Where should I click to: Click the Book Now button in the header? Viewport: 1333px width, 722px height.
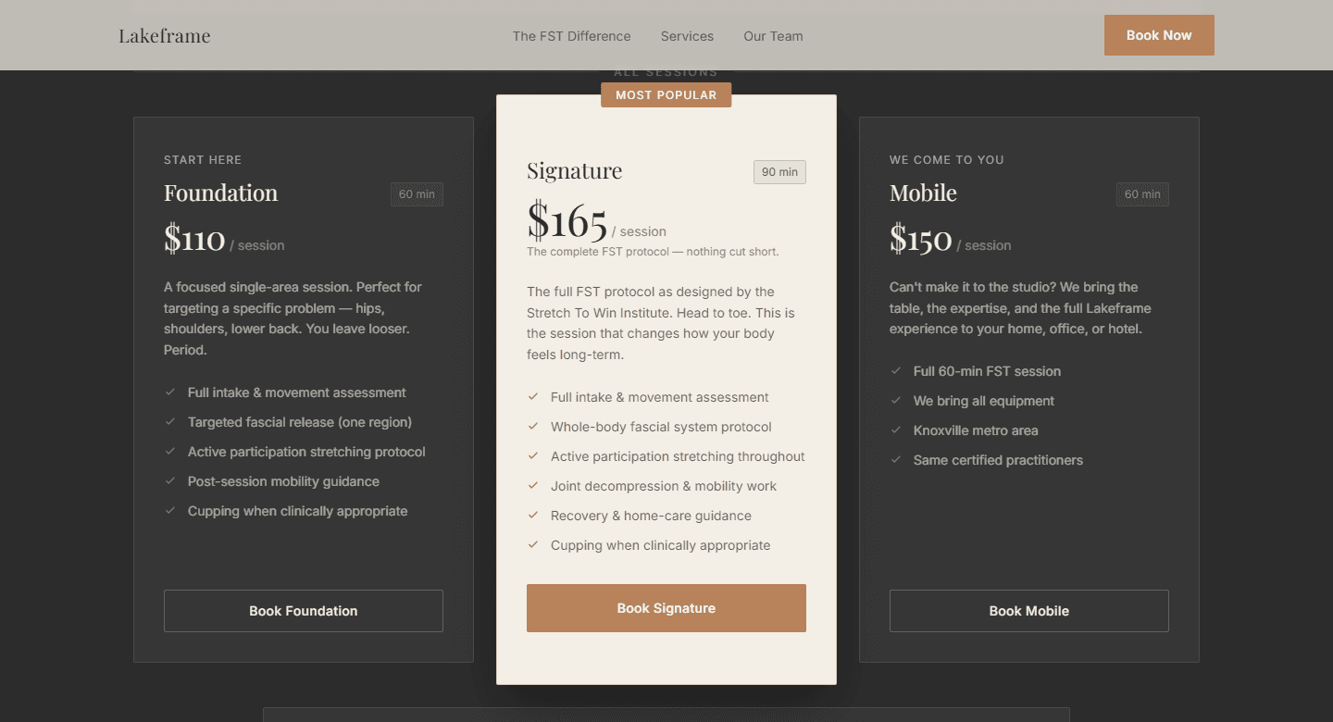click(1159, 34)
